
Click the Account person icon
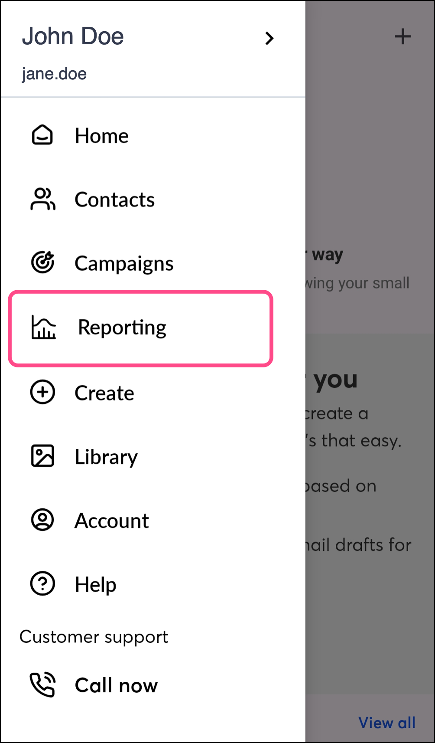(42, 520)
